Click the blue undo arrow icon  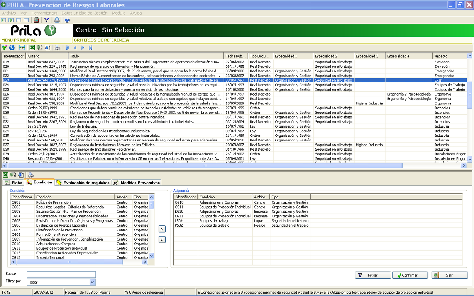coord(12,48)
